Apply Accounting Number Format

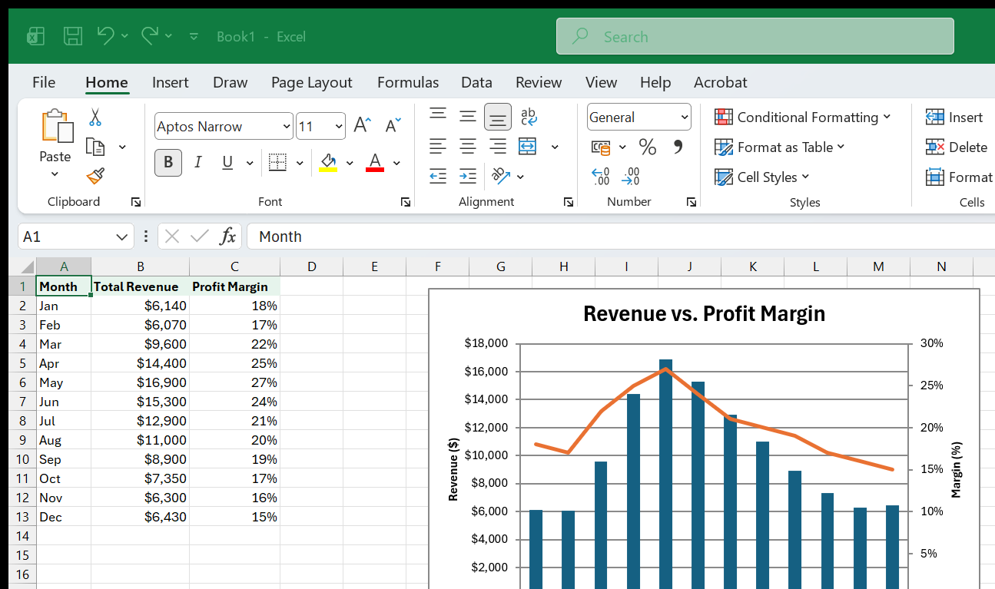[601, 147]
